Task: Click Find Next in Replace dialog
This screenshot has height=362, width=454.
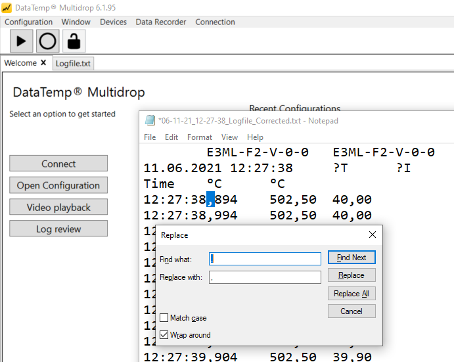Action: pyautogui.click(x=352, y=257)
